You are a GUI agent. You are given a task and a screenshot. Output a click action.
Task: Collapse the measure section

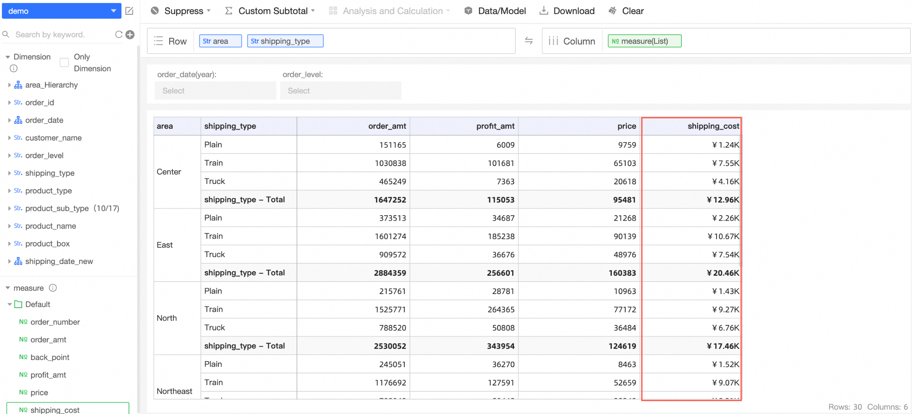pos(8,288)
